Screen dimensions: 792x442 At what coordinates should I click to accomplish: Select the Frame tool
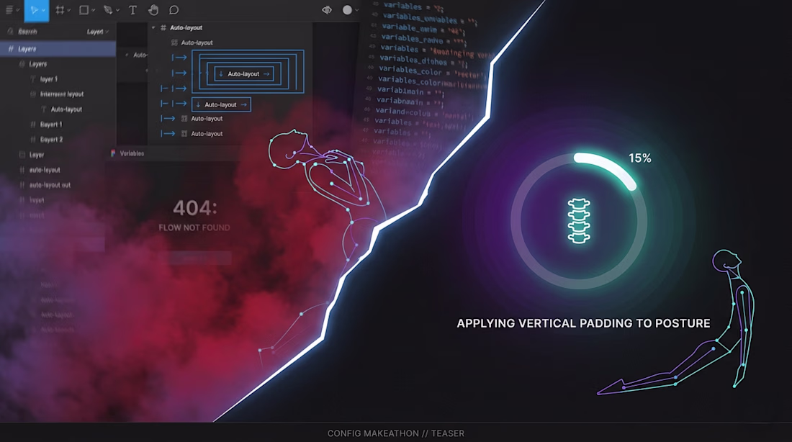(60, 9)
